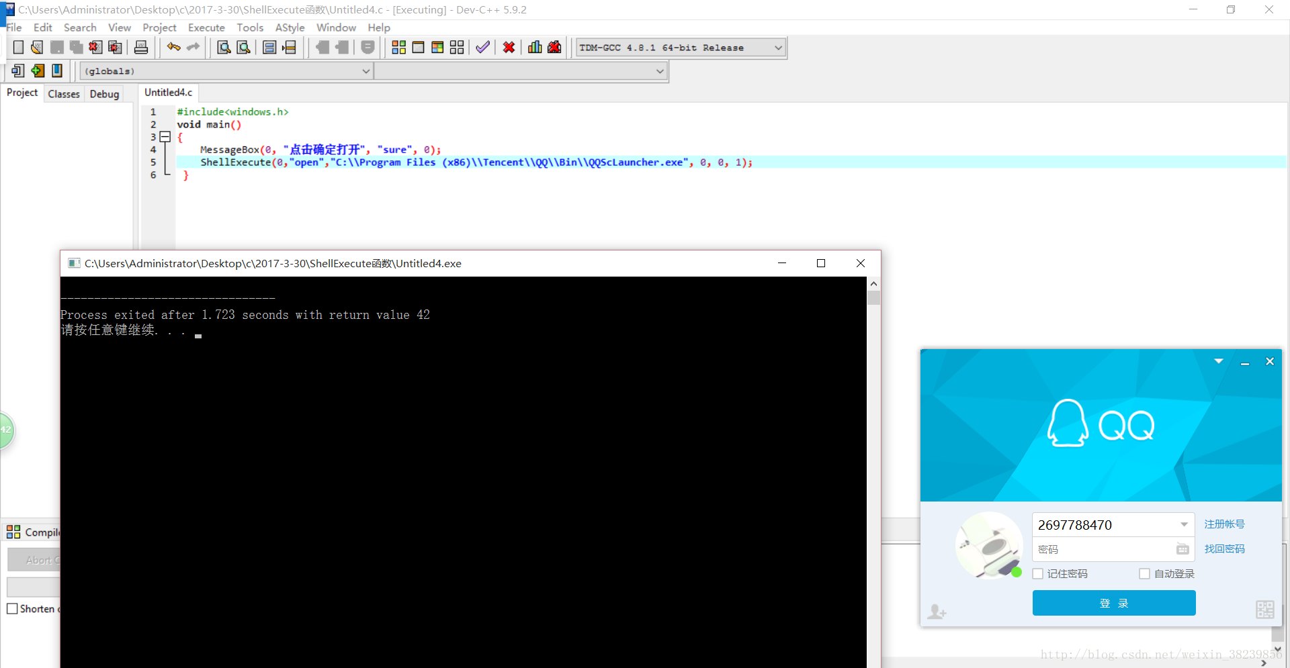Click the Close file toolbar icon
Viewport: 1290px width, 668px height.
pos(95,47)
